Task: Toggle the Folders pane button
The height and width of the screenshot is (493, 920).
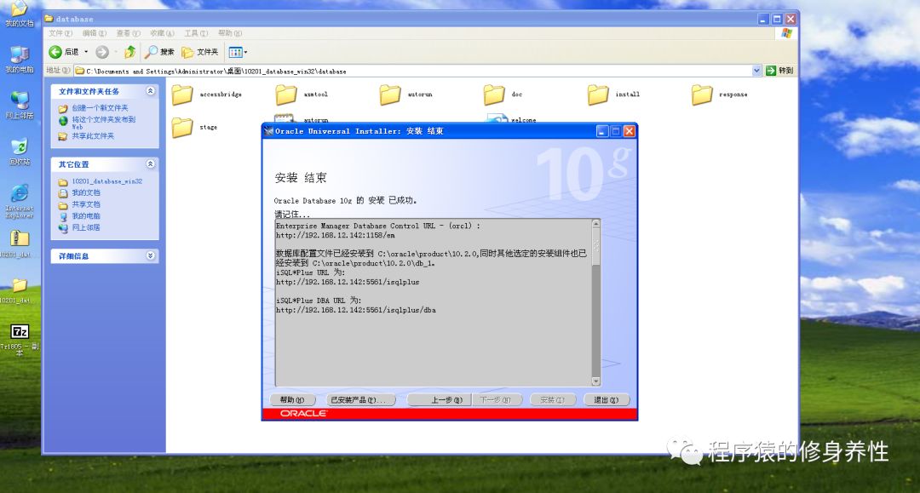Action: pyautogui.click(x=199, y=52)
